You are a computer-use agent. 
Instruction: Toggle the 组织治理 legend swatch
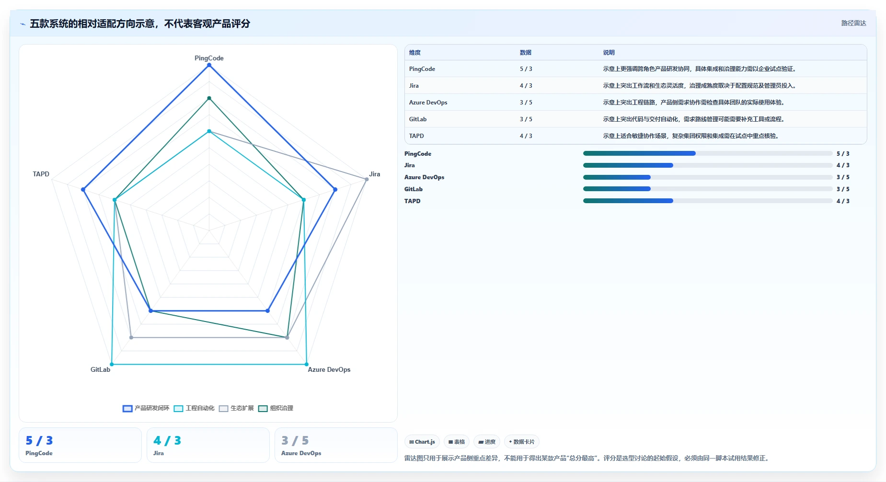pyautogui.click(x=263, y=409)
